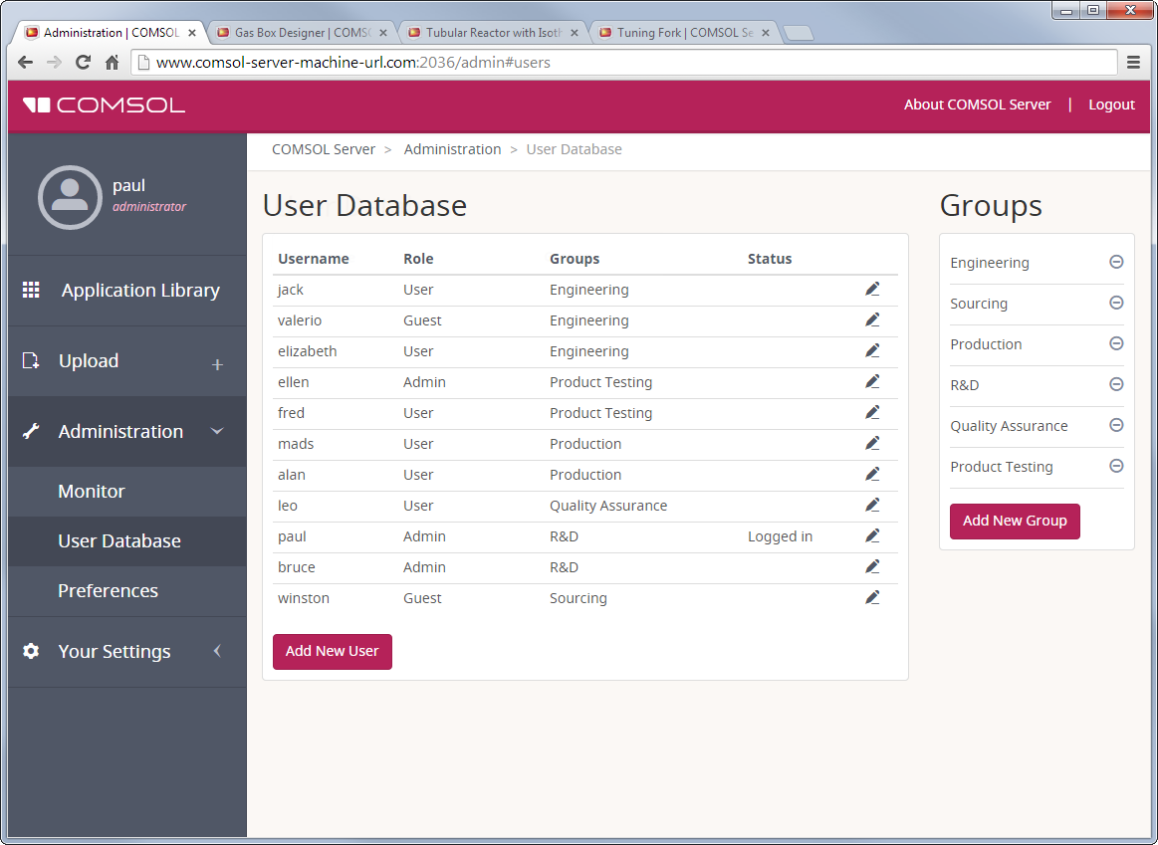Edit user ellen with pencil icon
1158x845 pixels.
coord(872,382)
